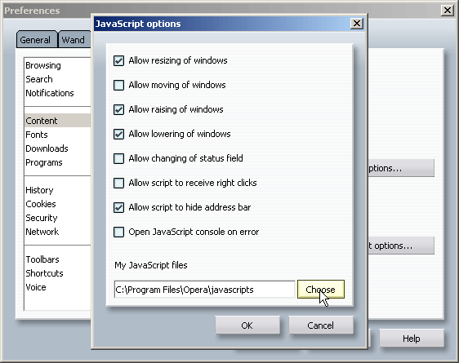The image size is (459, 363).
Task: Close JavaScript options dialog with X icon
Action: click(357, 24)
